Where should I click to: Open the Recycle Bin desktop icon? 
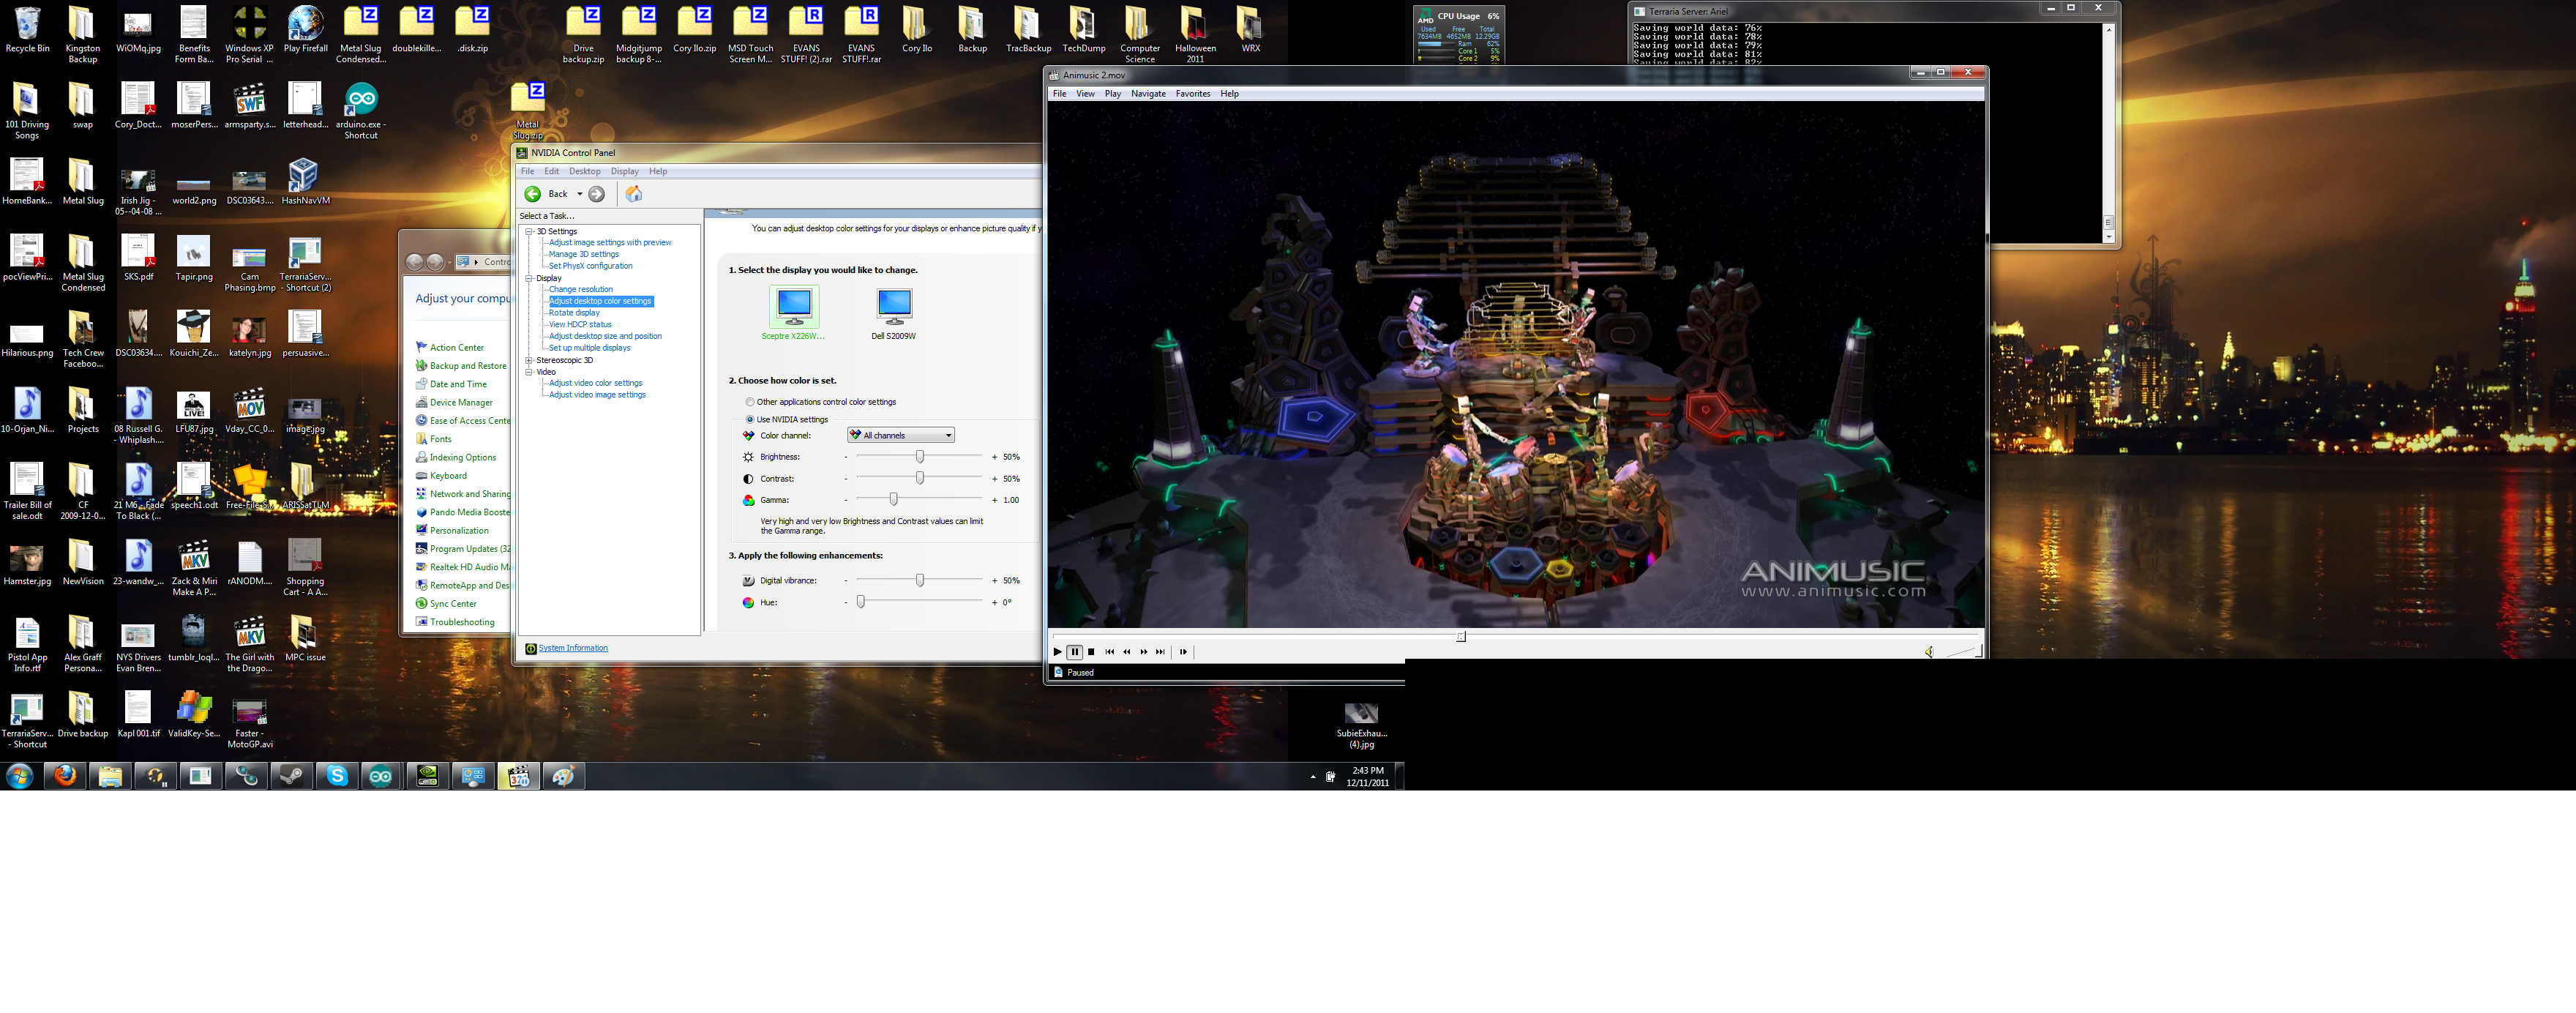tap(27, 30)
